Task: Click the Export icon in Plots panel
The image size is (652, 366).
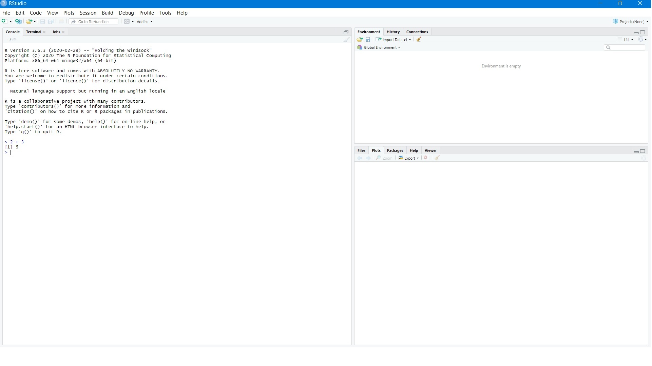Action: [409, 158]
